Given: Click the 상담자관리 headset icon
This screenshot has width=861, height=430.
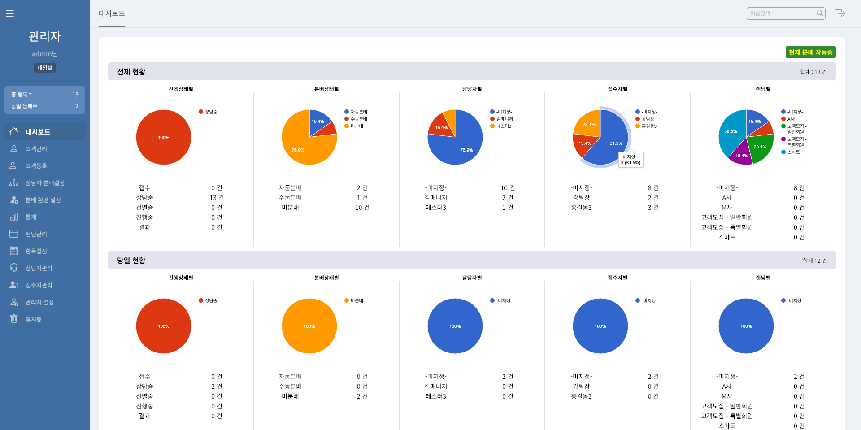Looking at the screenshot, I should (x=14, y=268).
